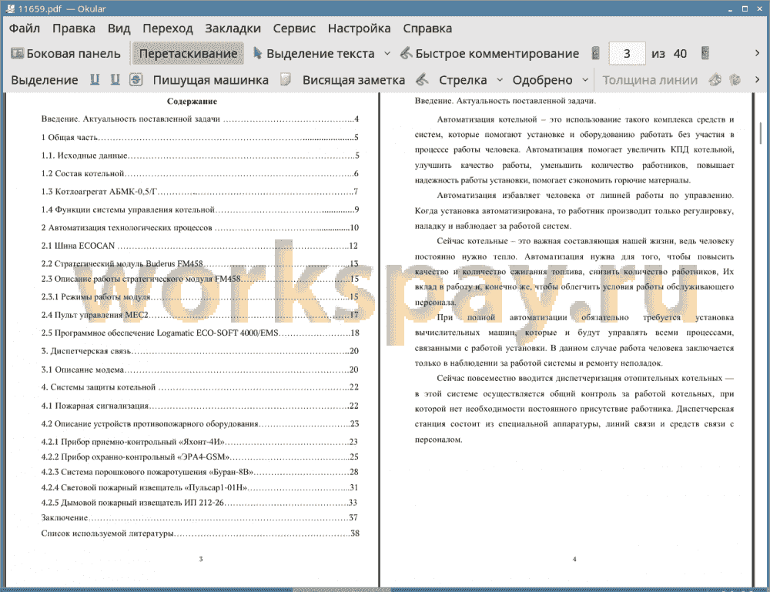This screenshot has height=592, width=770.
Task: Open the Справка menu
Action: [427, 28]
